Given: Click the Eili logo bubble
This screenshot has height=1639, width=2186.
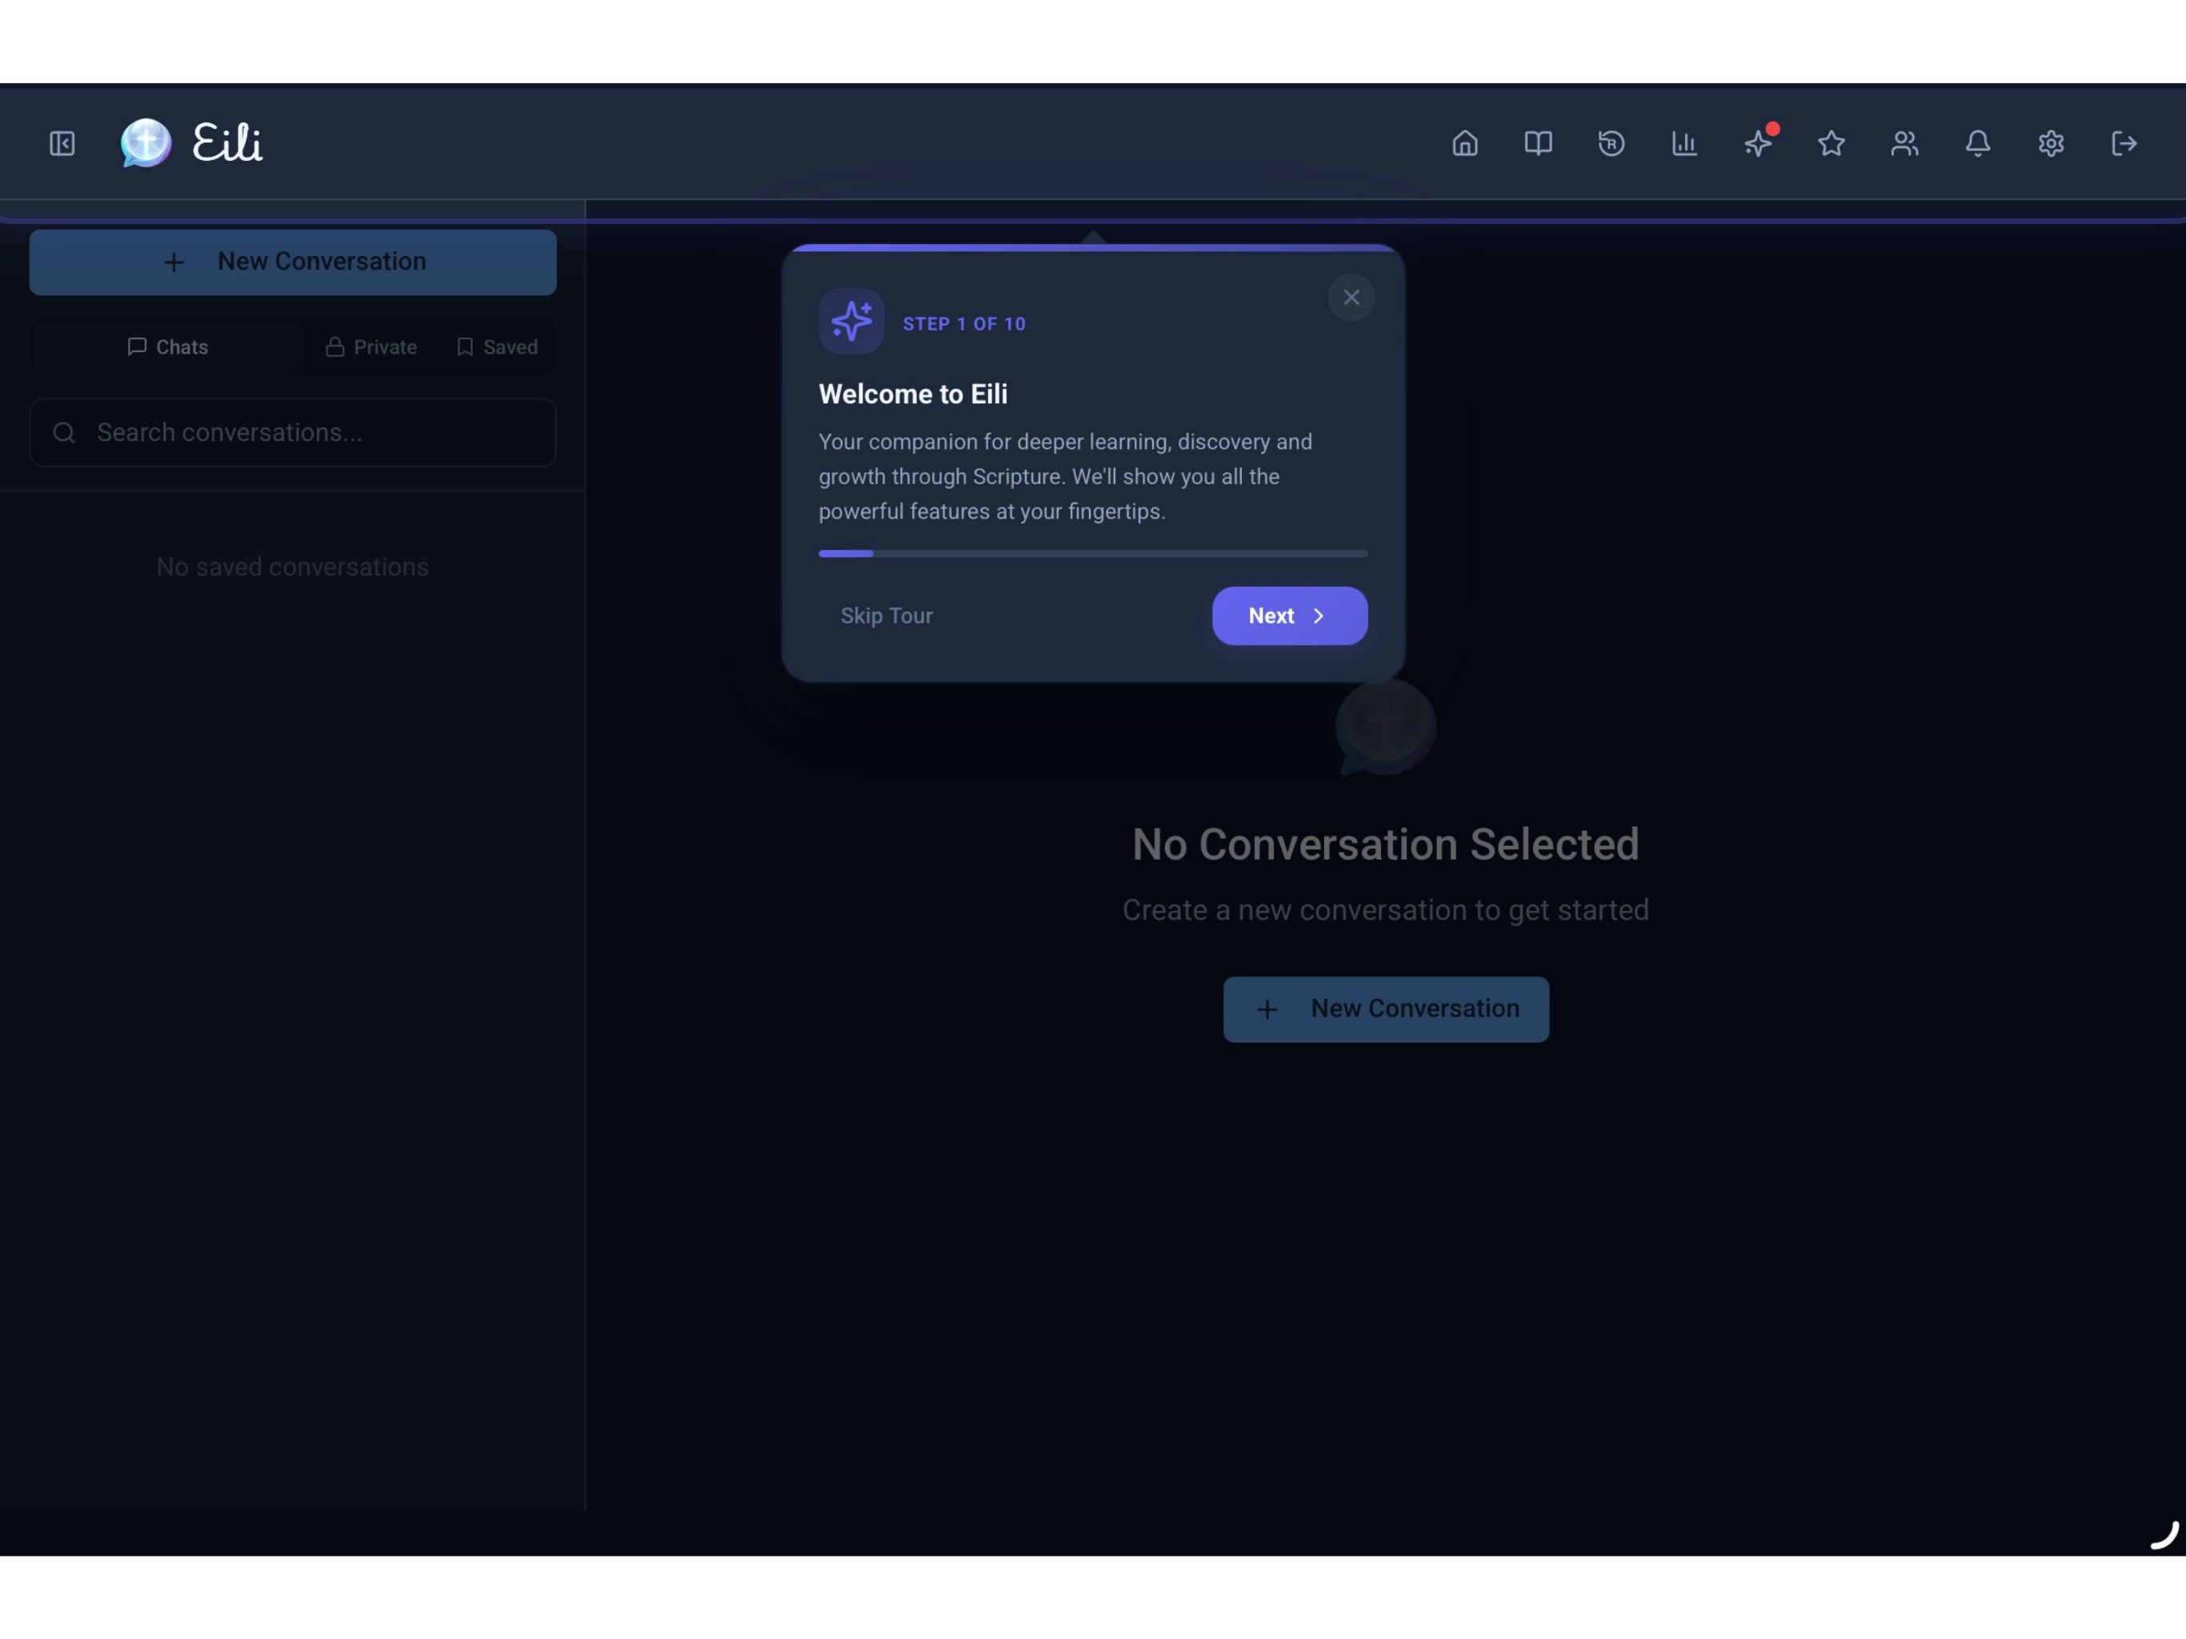Looking at the screenshot, I should pyautogui.click(x=146, y=143).
